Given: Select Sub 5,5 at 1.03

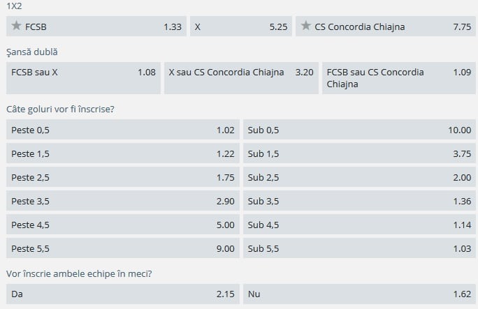Looking at the screenshot, I should click(359, 248).
